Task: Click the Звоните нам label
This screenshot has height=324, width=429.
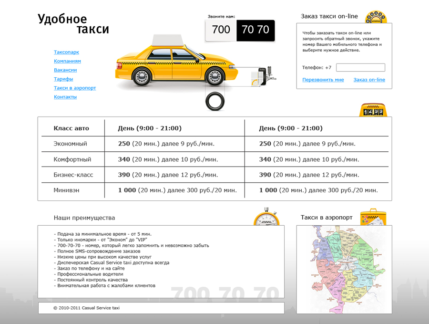Action: click(221, 16)
